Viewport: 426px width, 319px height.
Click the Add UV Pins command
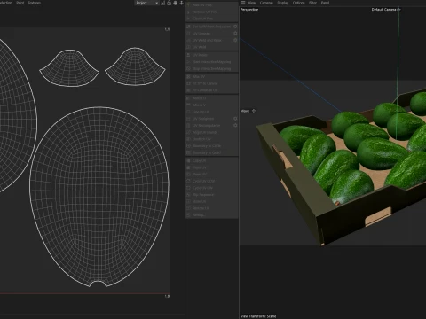pyautogui.click(x=212, y=5)
